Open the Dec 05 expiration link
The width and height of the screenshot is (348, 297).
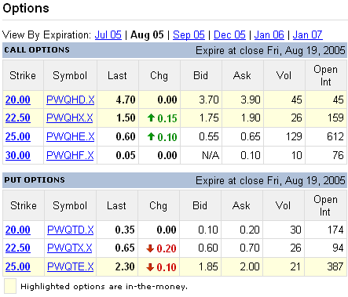pos(229,34)
